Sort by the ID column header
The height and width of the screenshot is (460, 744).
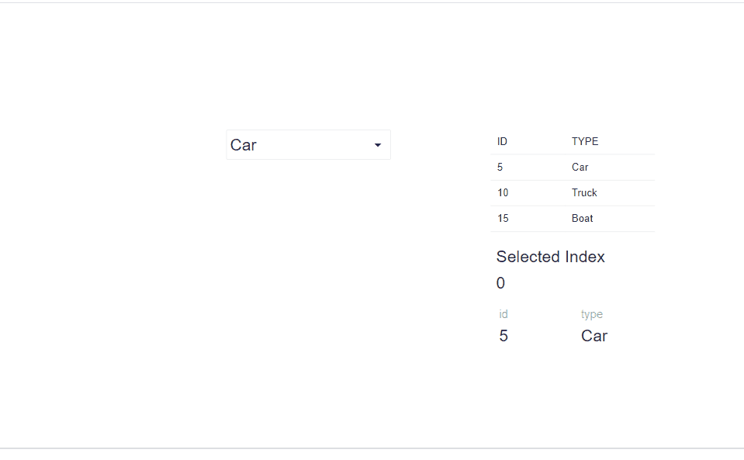[x=502, y=142]
